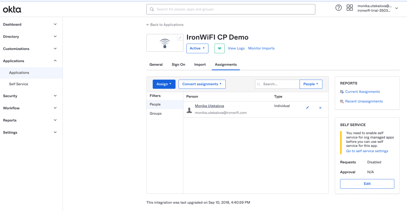
Task: Switch to the General tab
Action: tap(156, 65)
